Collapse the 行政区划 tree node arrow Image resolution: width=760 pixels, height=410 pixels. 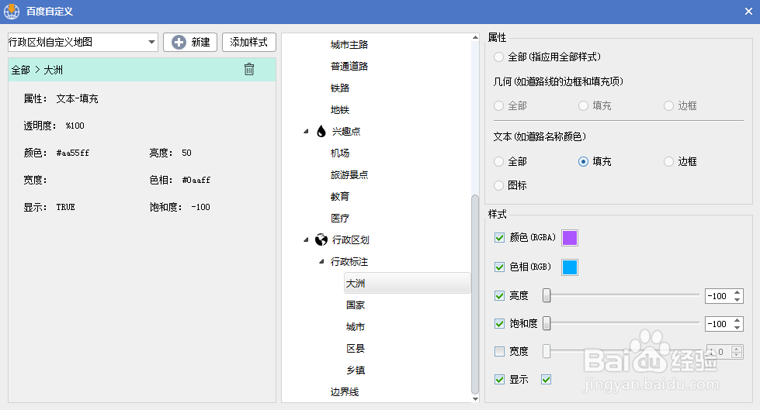coord(306,239)
